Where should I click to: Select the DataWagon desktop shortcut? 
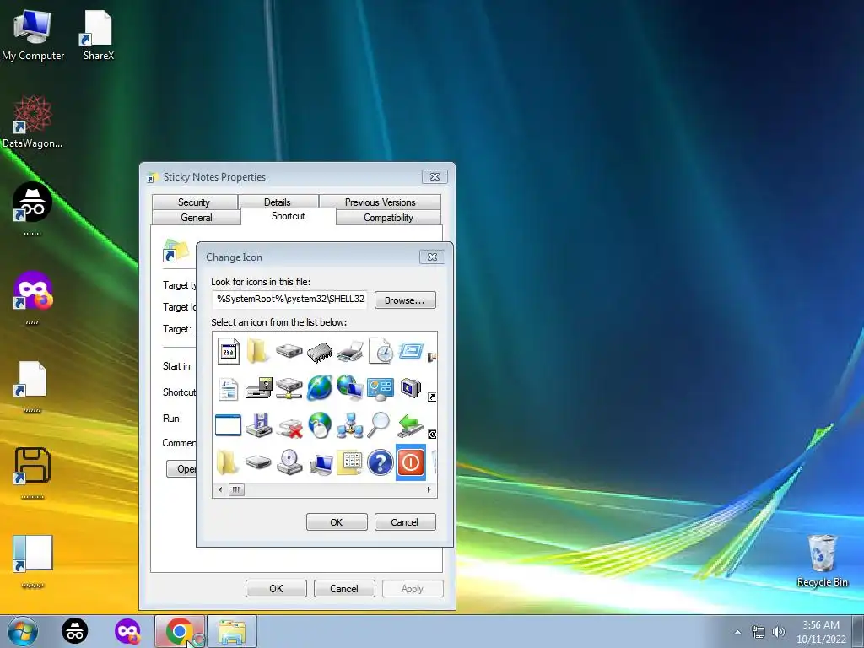click(x=33, y=121)
